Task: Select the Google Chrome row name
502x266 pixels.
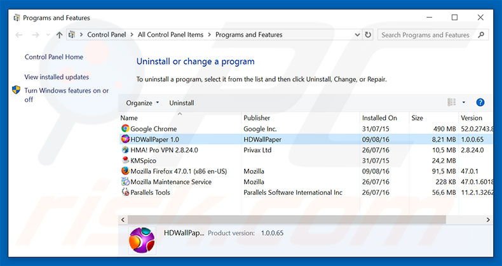Action: (x=154, y=129)
